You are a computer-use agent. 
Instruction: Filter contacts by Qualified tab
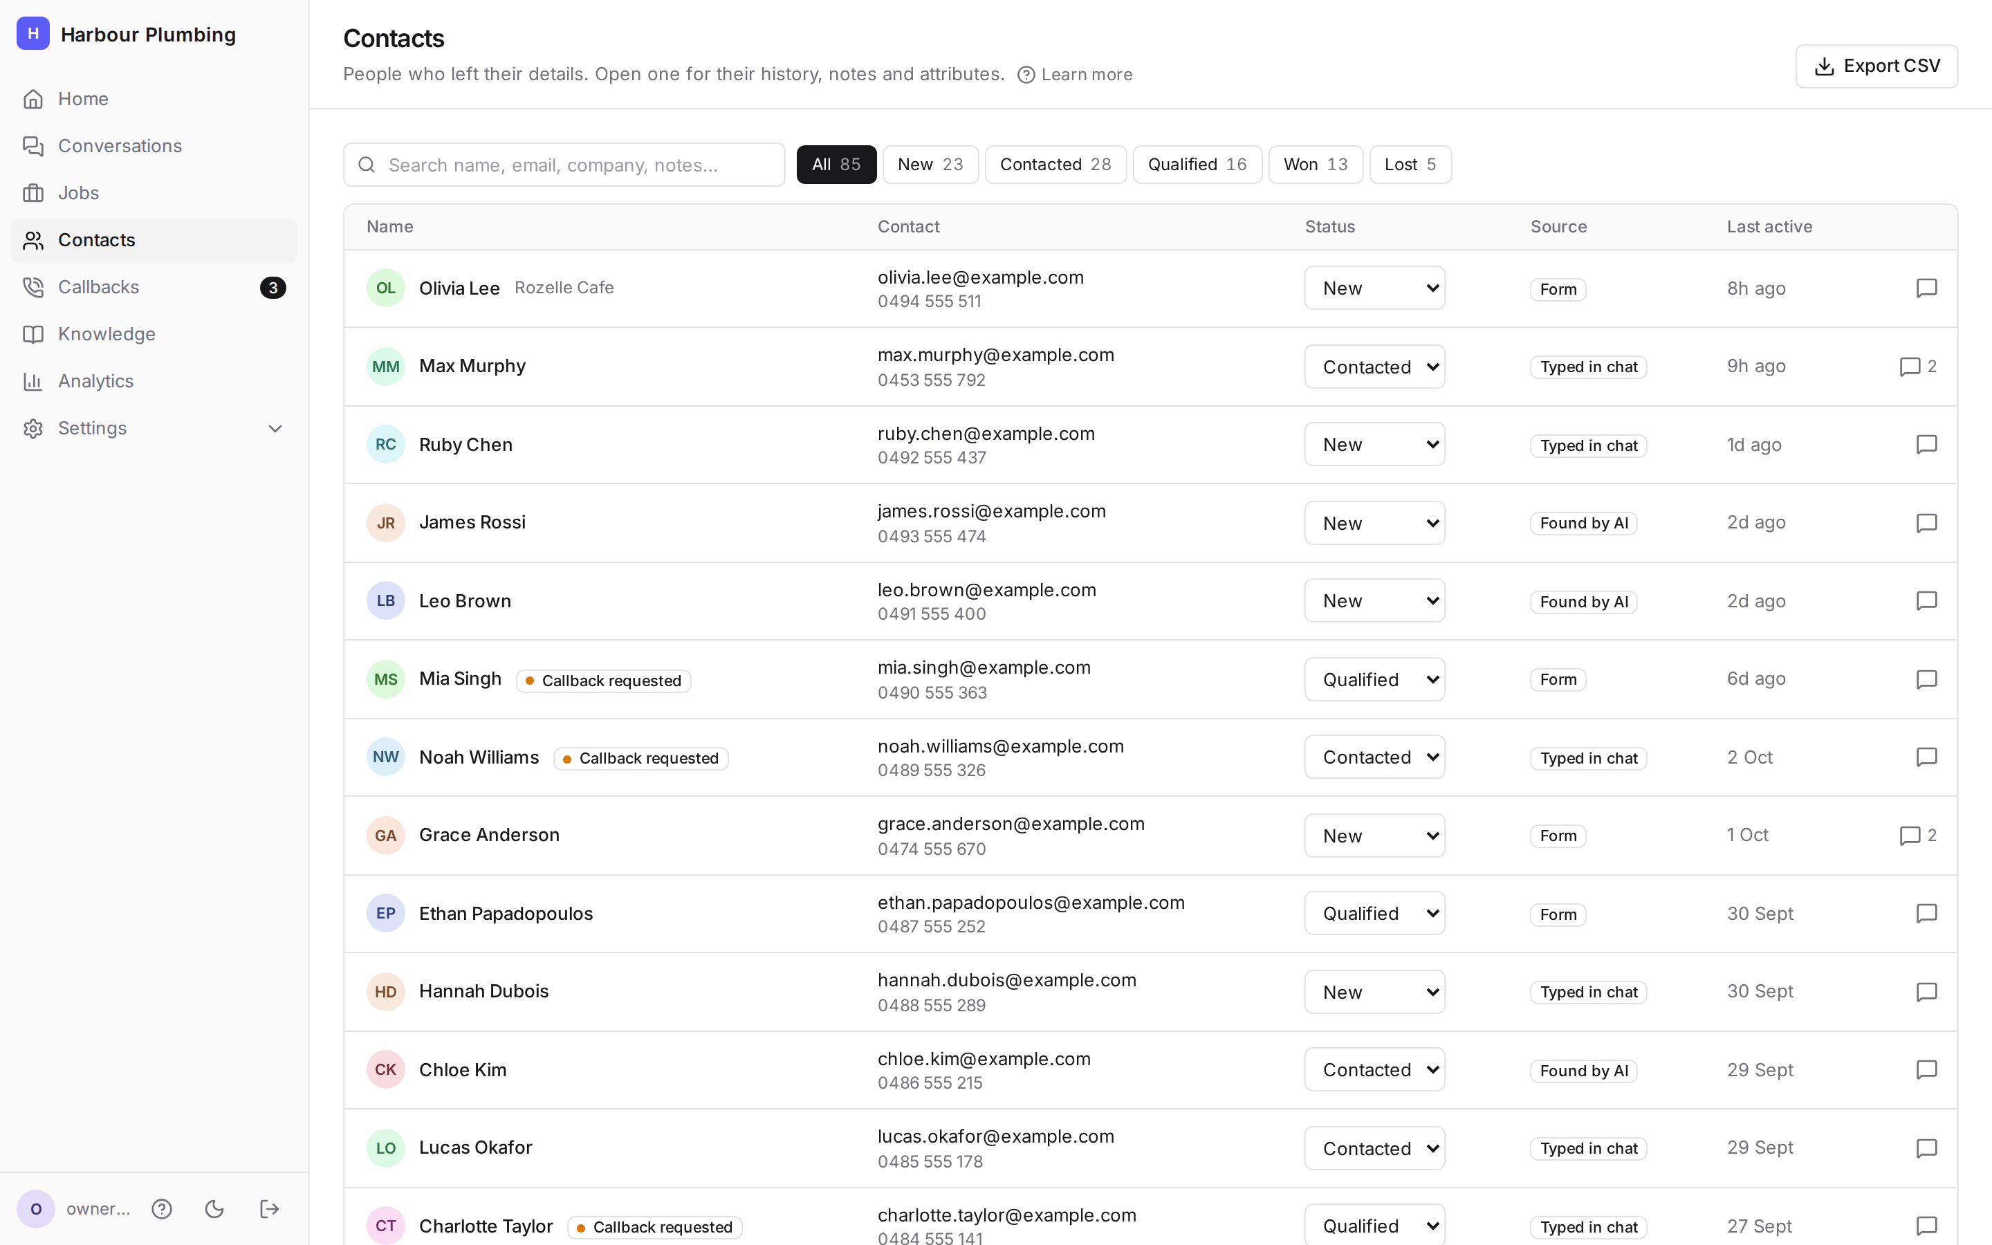click(x=1197, y=165)
